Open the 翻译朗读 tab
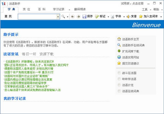The height and width of the screenshot is (114, 164). click(80, 9)
